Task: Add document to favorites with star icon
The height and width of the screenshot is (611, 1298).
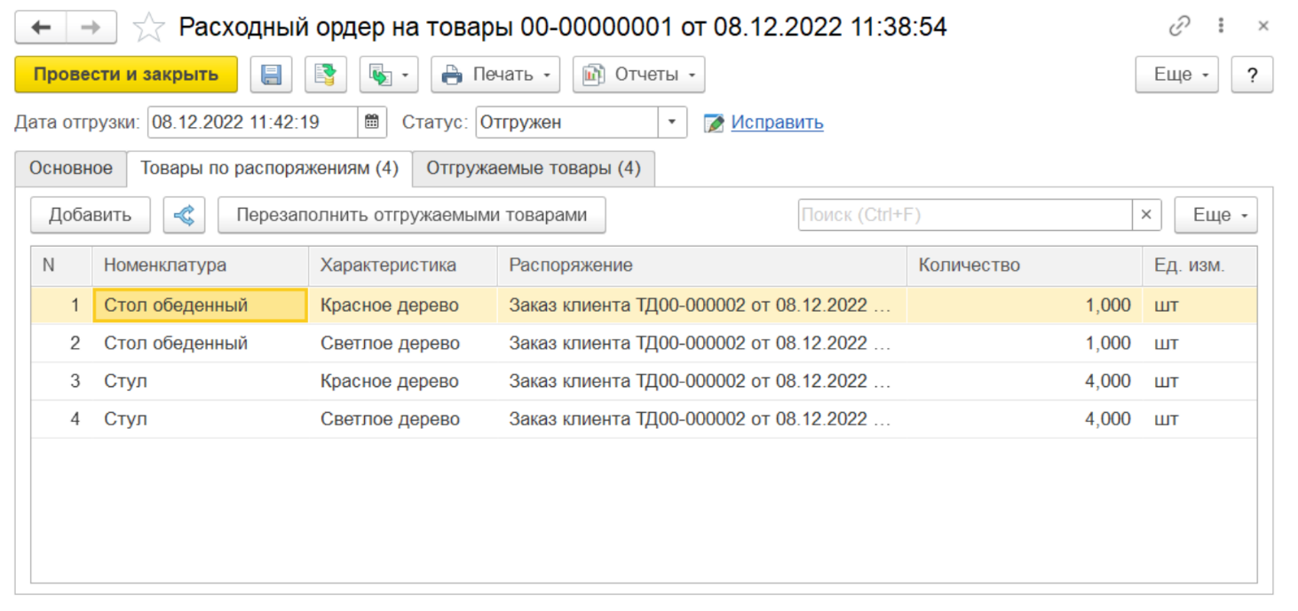Action: point(148,28)
